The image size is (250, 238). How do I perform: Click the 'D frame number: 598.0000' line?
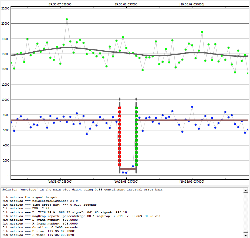click(40, 220)
